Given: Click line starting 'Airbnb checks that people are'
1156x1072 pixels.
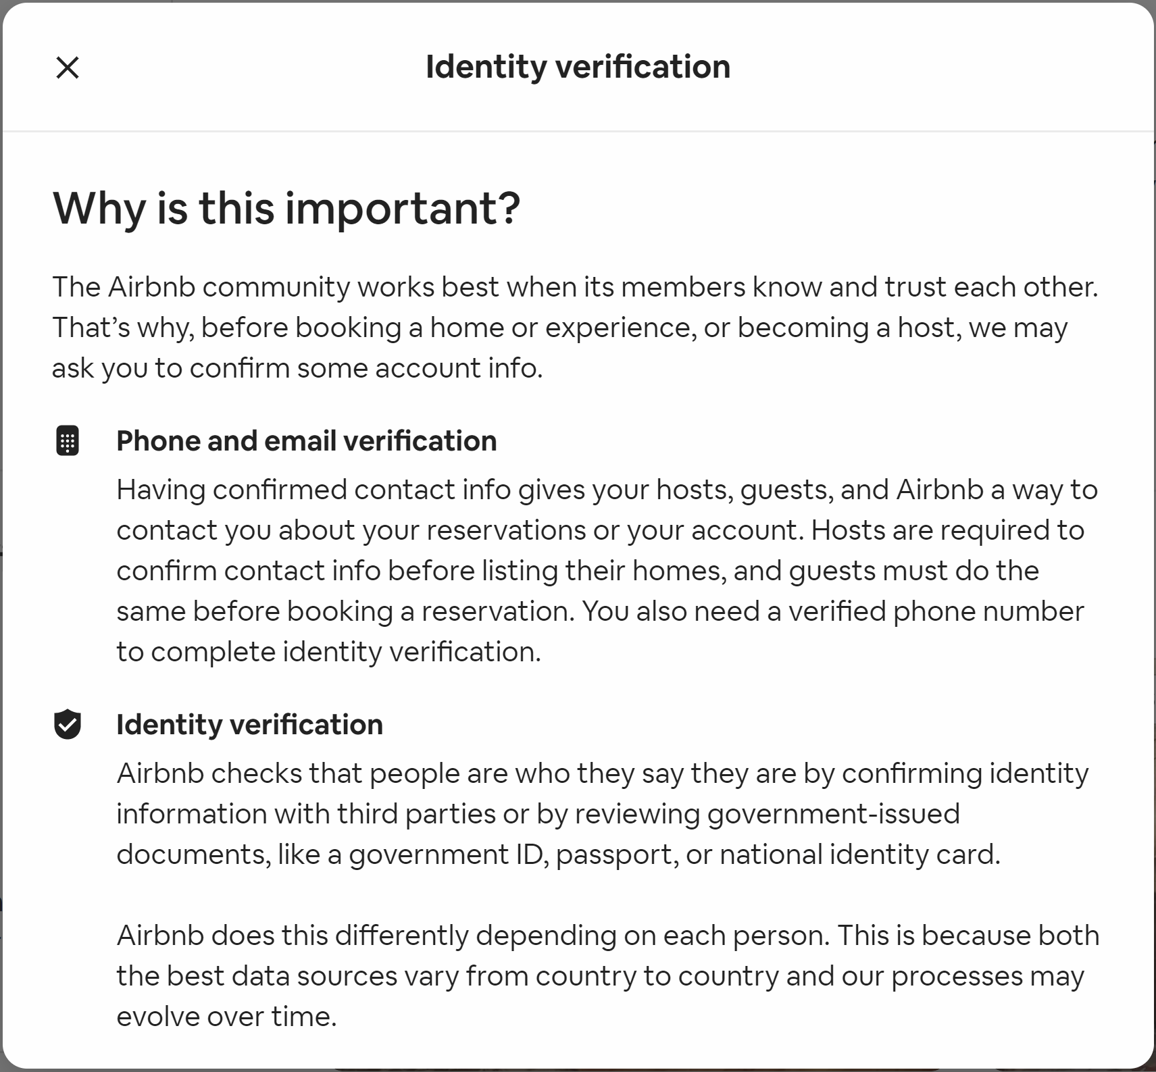Looking at the screenshot, I should pos(602,773).
